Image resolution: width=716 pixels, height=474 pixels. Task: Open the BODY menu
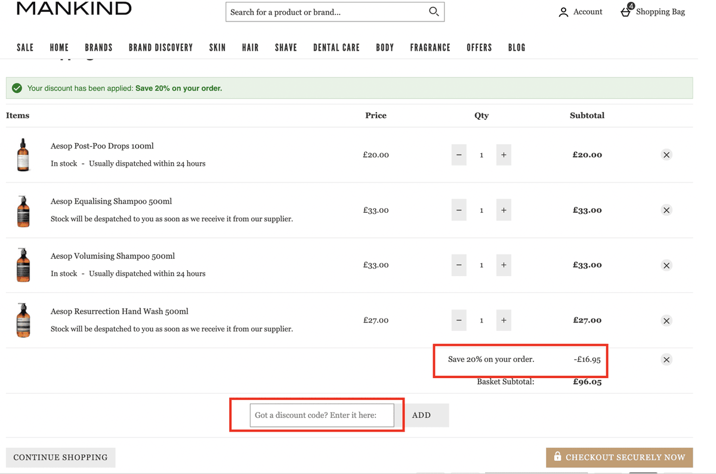click(x=385, y=48)
